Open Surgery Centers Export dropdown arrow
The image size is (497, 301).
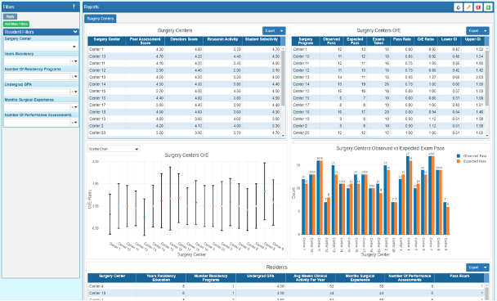tap(282, 31)
